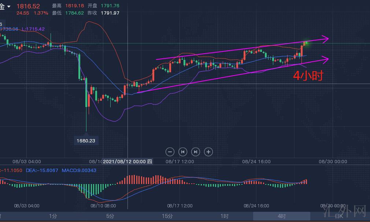This screenshot has height=222, width=370.
Task: Zoom out the chart with minus button
Action: click(x=170, y=152)
